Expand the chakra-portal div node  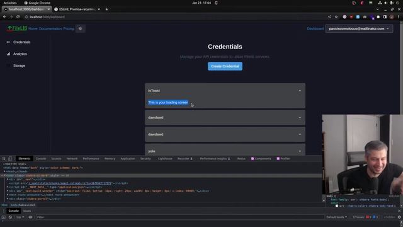[8, 199]
